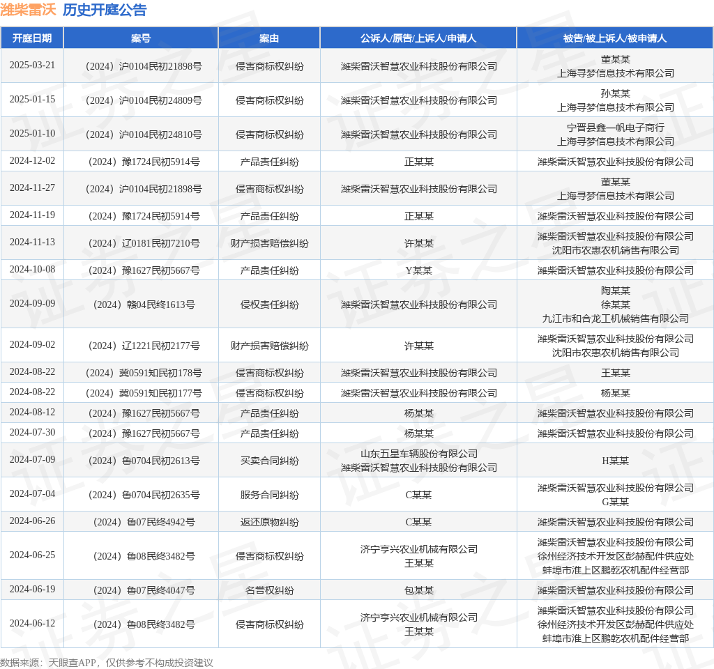This screenshot has height=669, width=714.
Task: Click defendant 徐某某
Action: pos(615,305)
